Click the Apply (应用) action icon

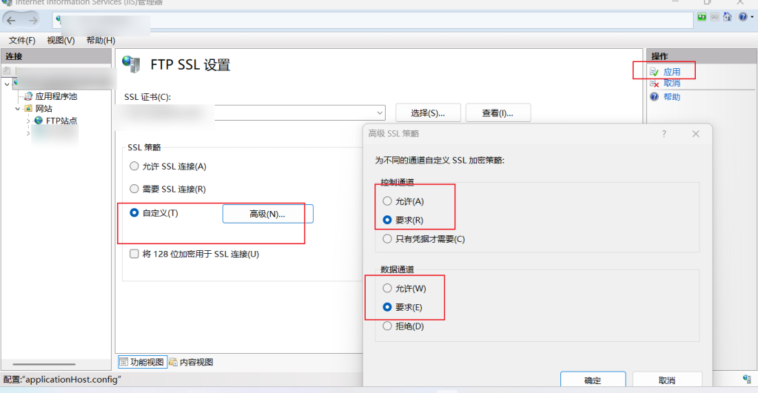654,72
